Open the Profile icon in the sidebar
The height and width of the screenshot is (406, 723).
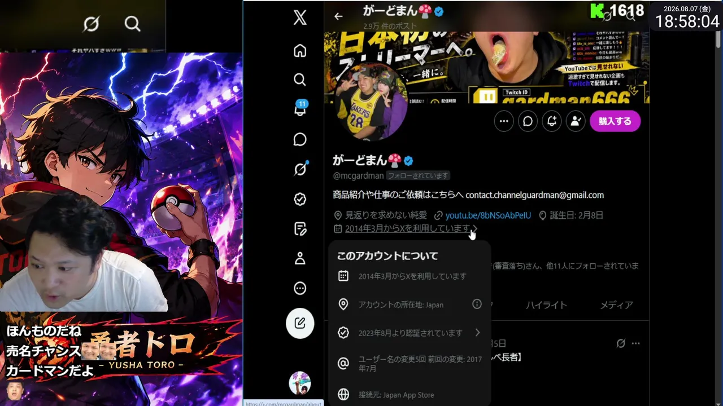pyautogui.click(x=300, y=259)
